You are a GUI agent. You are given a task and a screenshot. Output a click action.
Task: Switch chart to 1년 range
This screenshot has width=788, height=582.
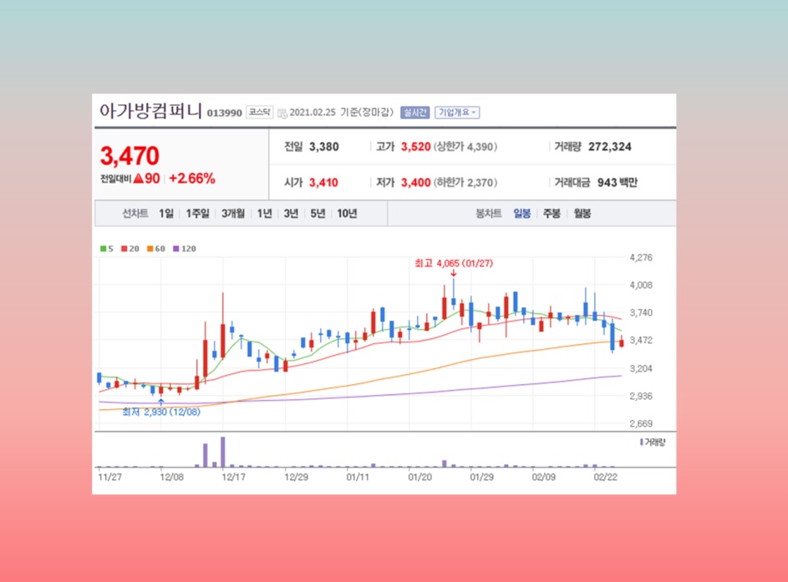[x=264, y=214]
